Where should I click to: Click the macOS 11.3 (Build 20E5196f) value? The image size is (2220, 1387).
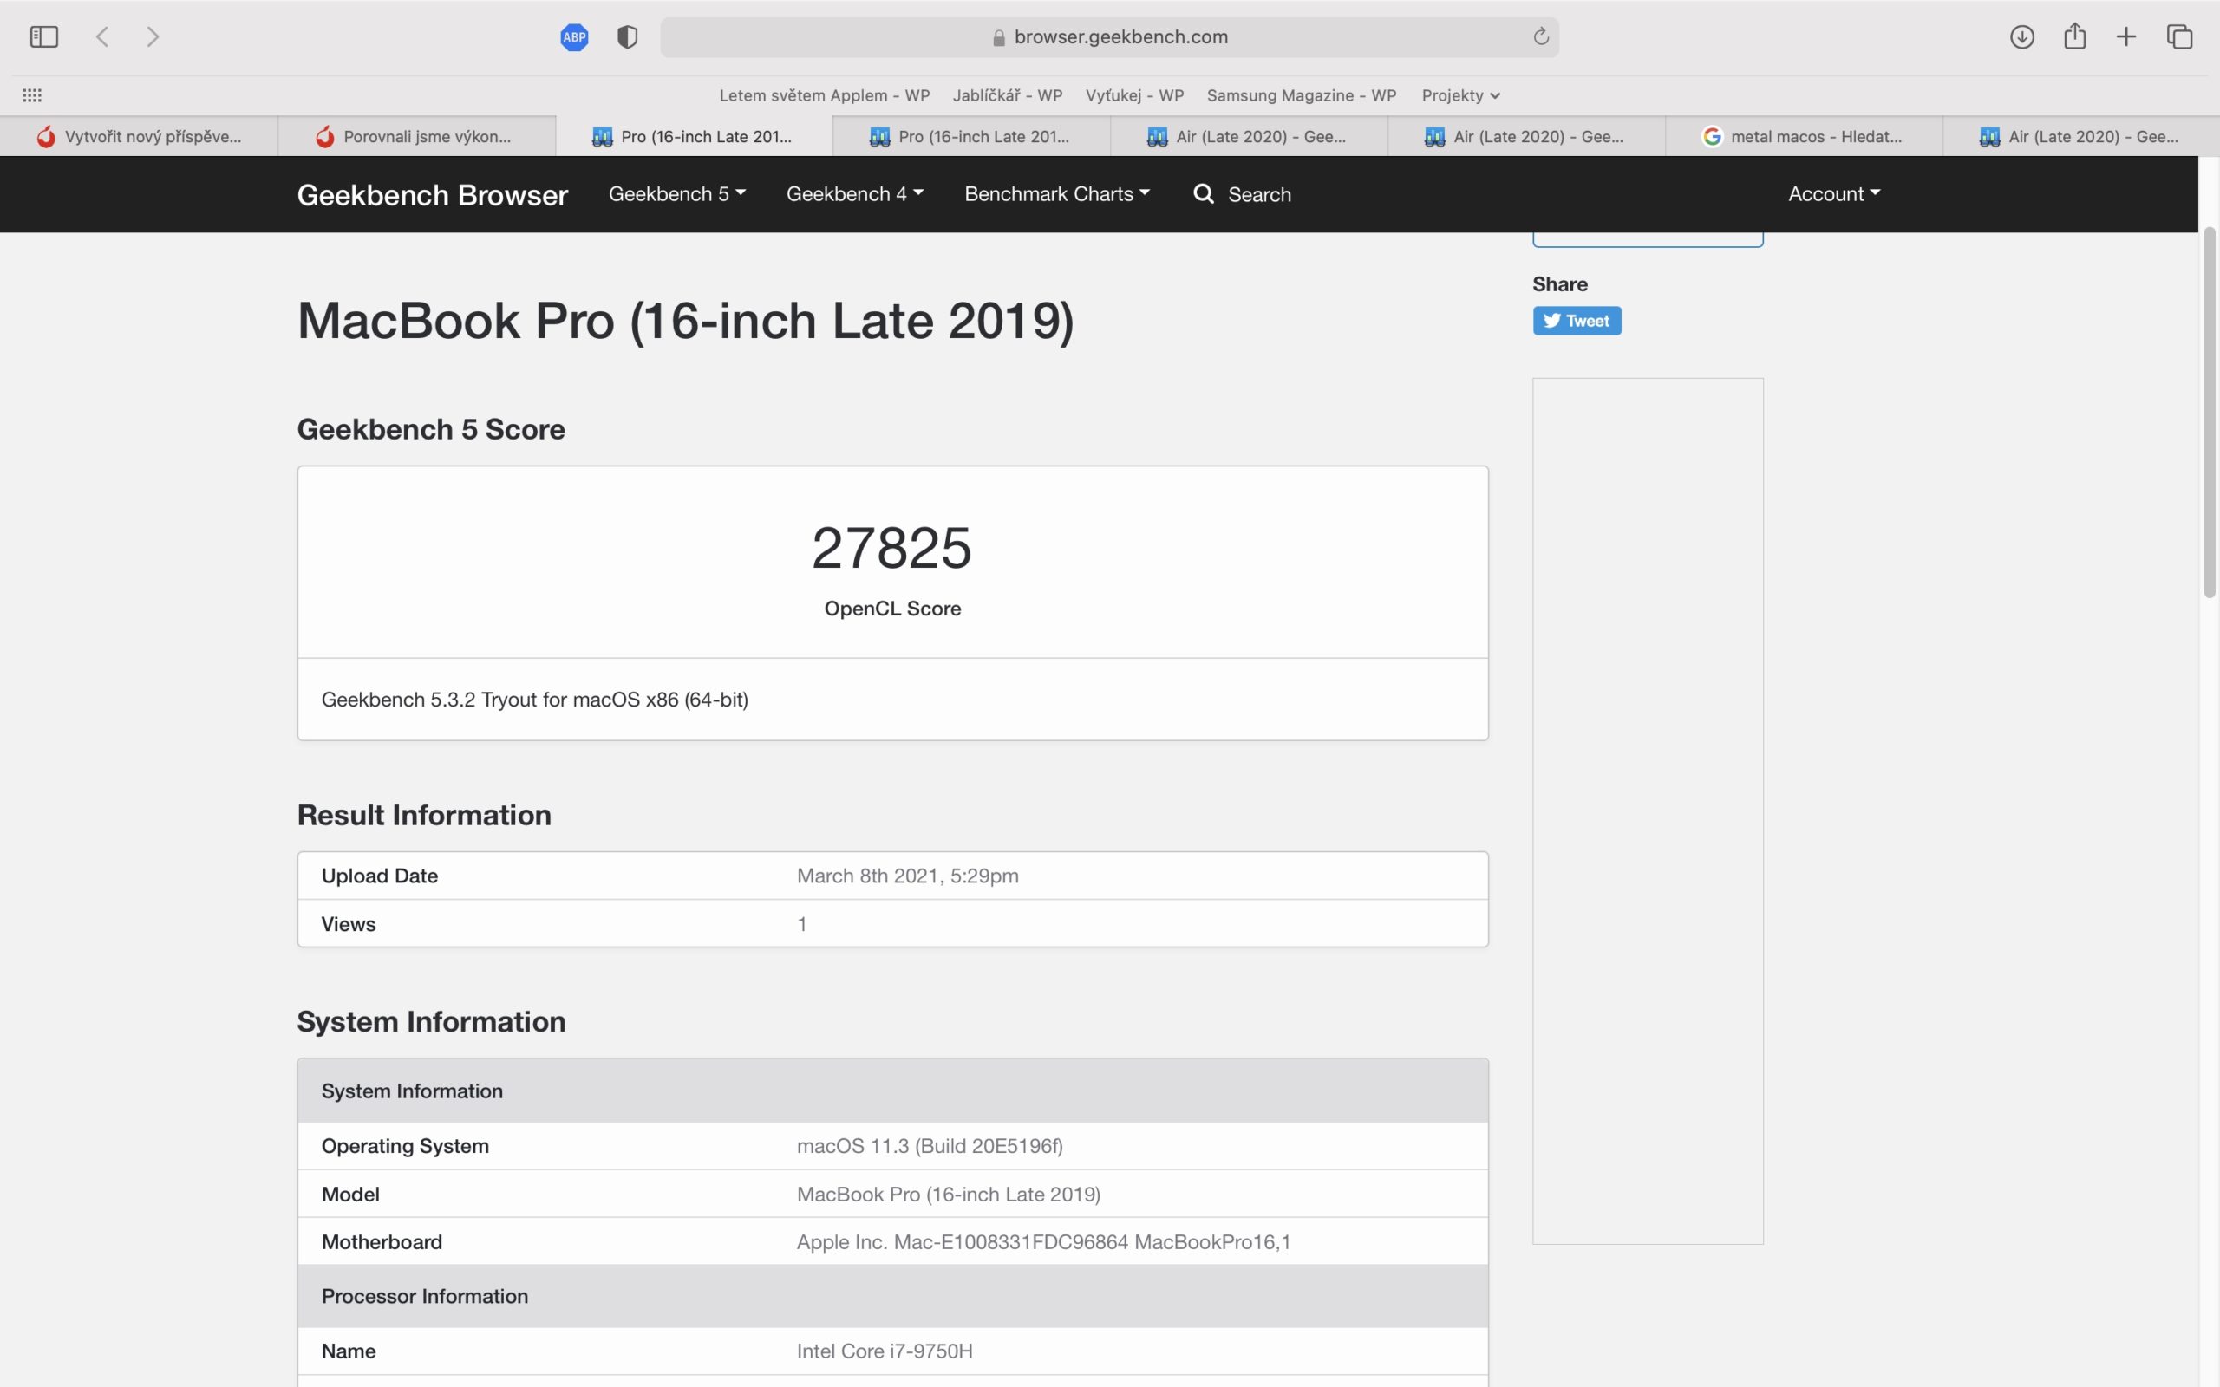tap(930, 1146)
